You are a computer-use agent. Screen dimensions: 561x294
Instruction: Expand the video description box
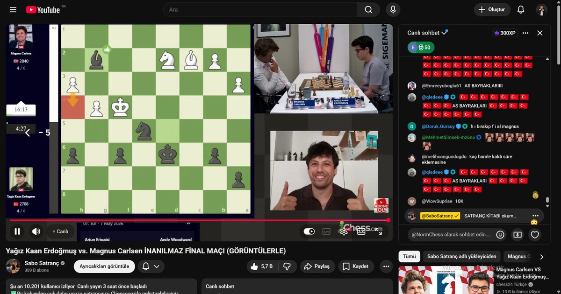point(101,286)
